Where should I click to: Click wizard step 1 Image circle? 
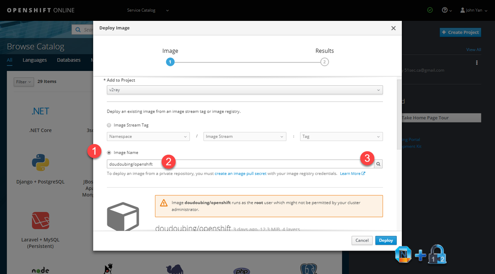170,62
